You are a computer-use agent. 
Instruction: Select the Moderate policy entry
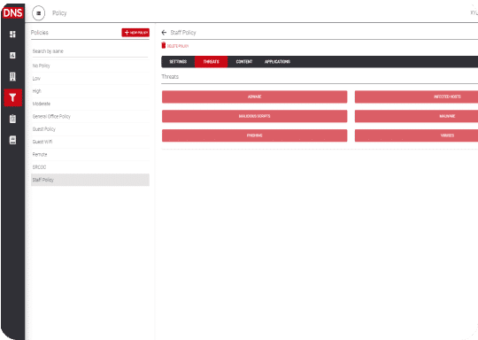click(90, 104)
